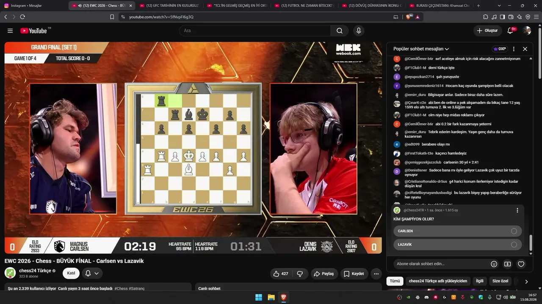Open a new browser tab
542x304 pixels.
coord(478,5)
